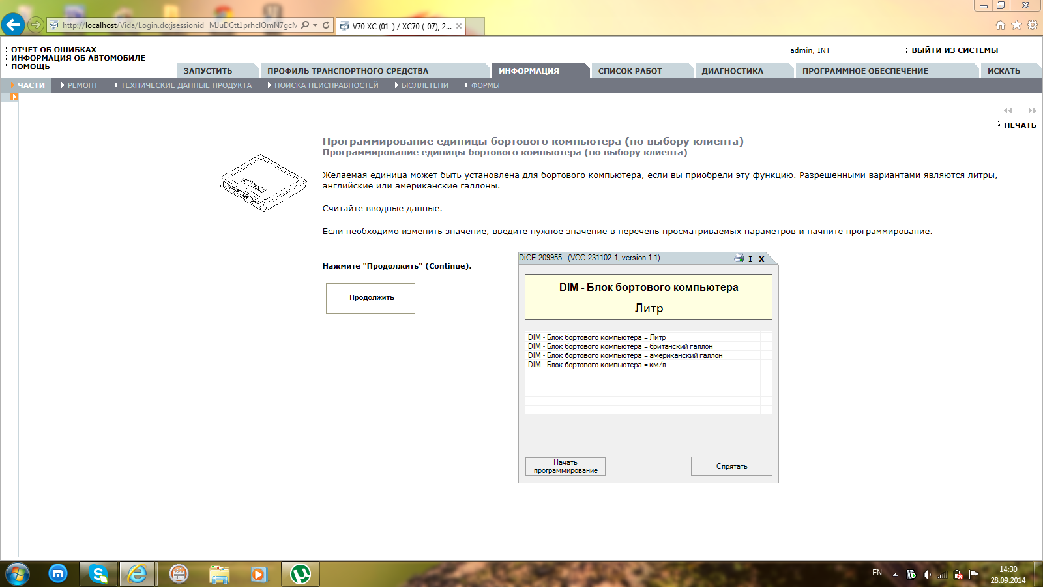Open Skype from the taskbar
Viewport: 1043px width, 587px height.
pos(98,574)
